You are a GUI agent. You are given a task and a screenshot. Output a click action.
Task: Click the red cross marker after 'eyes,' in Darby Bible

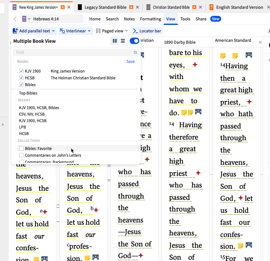tap(195, 65)
